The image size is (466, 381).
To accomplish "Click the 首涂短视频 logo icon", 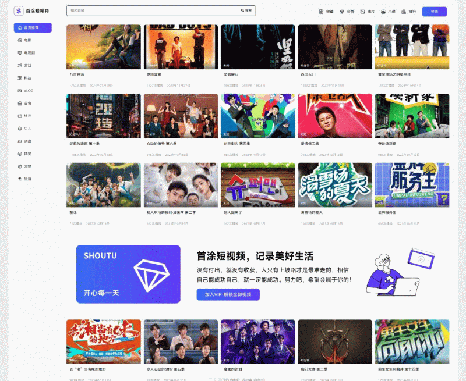I will point(19,11).
